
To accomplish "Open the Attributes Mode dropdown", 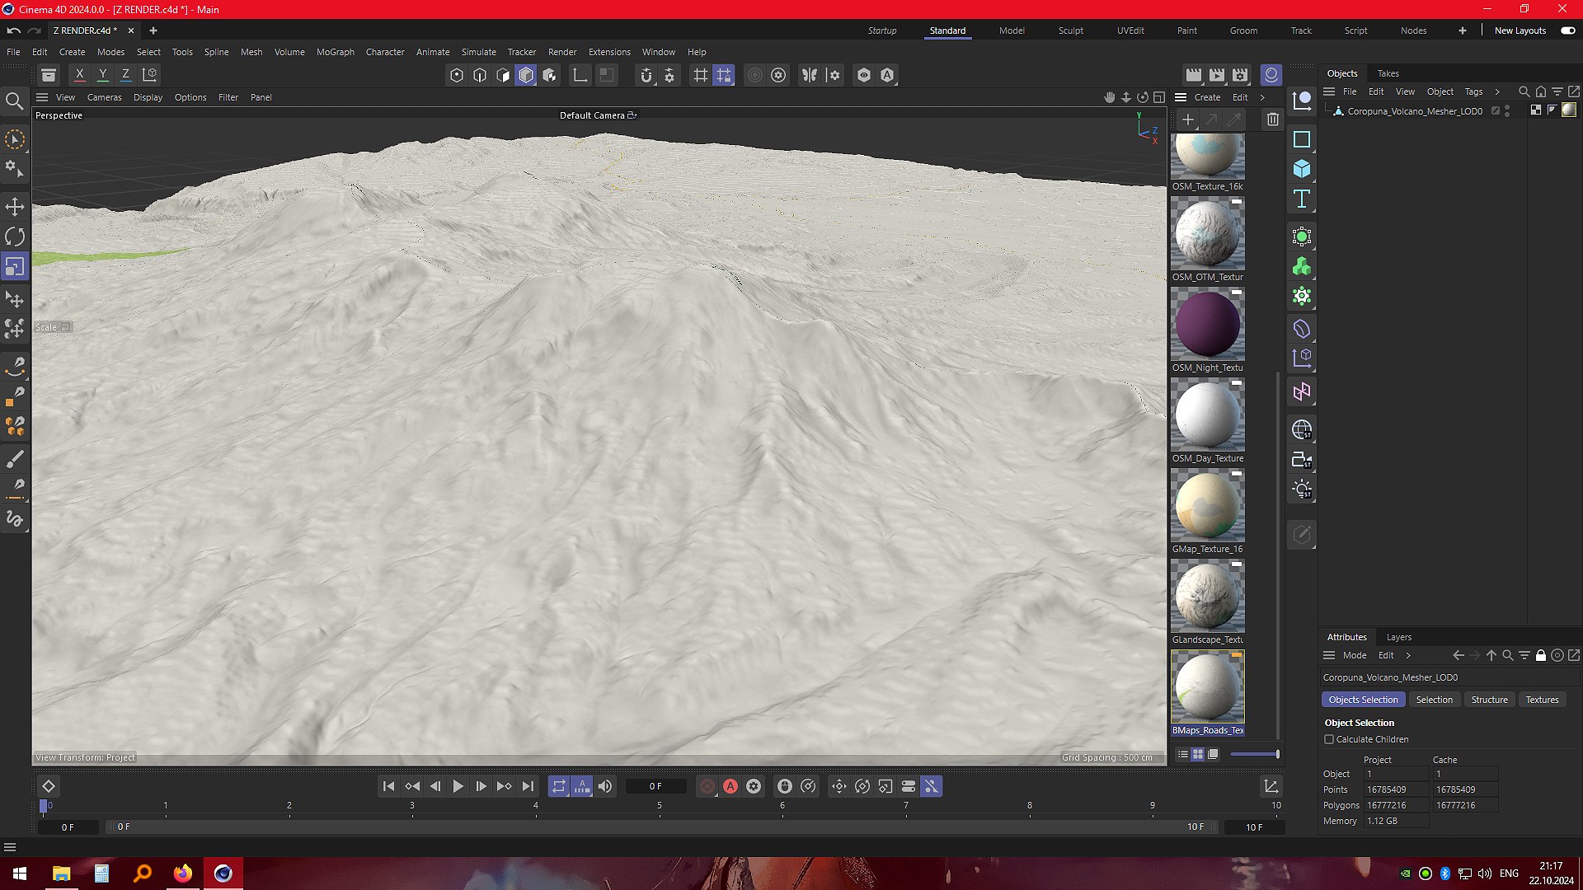I will [1355, 655].
